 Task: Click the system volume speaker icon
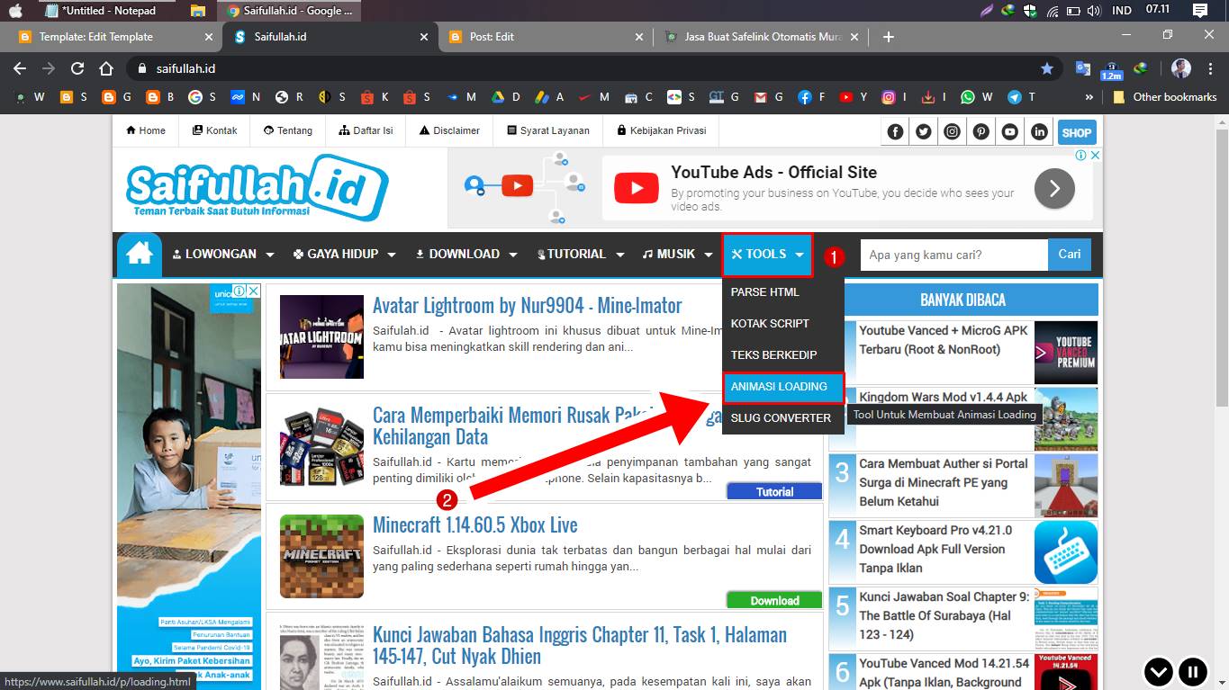pyautogui.click(x=1095, y=11)
